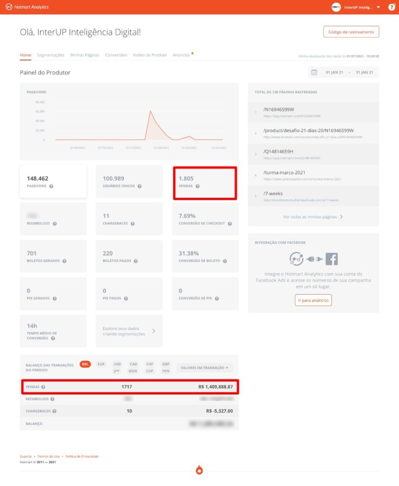Show help for the Pageviews metric card
The height and width of the screenshot is (486, 399).
tap(51, 186)
